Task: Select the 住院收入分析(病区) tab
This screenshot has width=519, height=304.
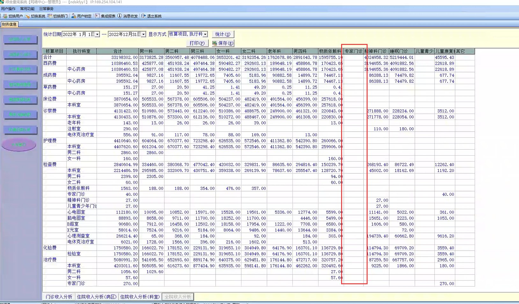Action: [x=97, y=297]
